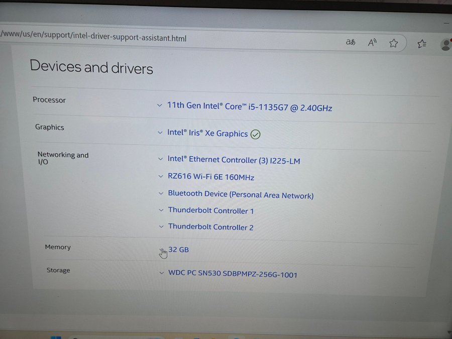Expand the chevron beside RZ616 Wi-Fi 6E 160MHz
Viewport: 452px width, 339px height.
coord(161,176)
